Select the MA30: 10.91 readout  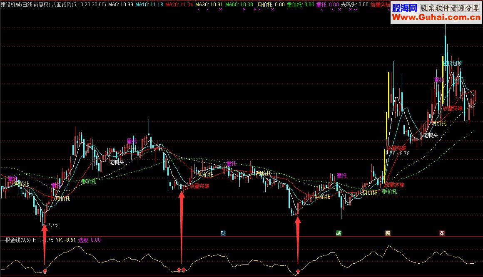click(209, 5)
